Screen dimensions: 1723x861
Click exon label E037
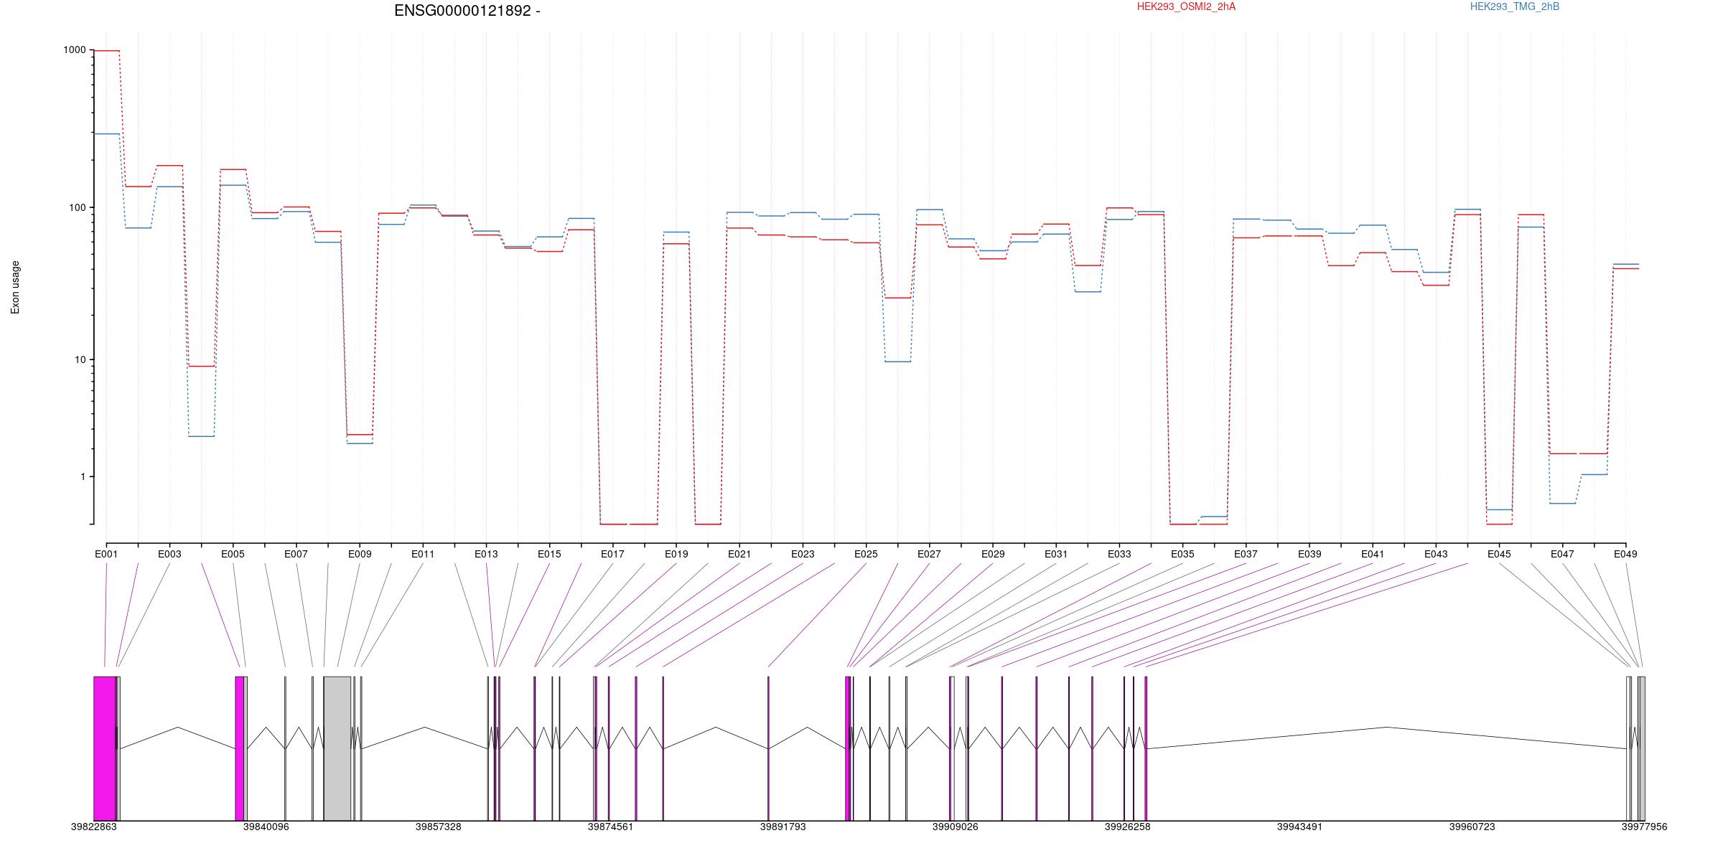(x=1246, y=554)
